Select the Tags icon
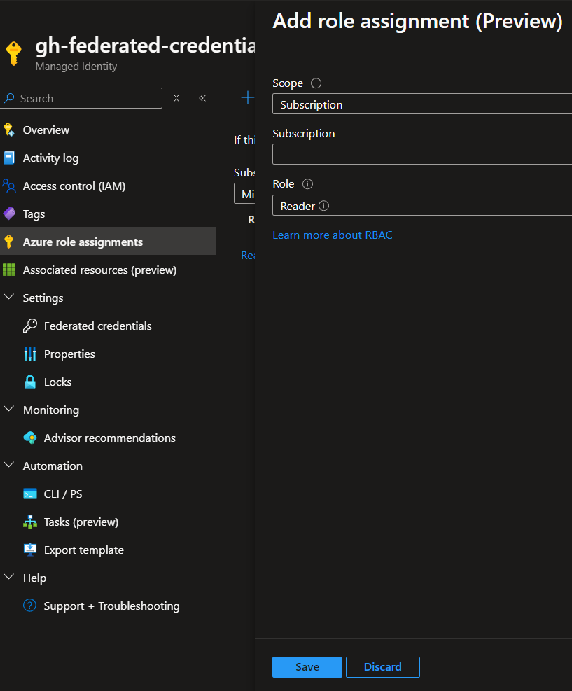Screen dimensions: 572x691 [x=29, y=214]
